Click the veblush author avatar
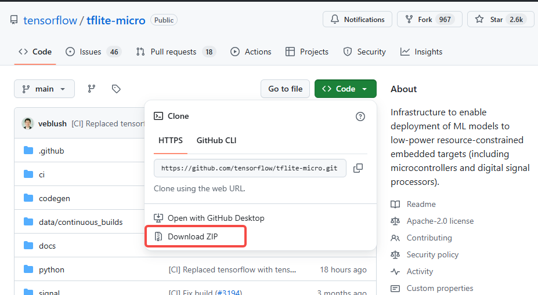 coord(28,123)
